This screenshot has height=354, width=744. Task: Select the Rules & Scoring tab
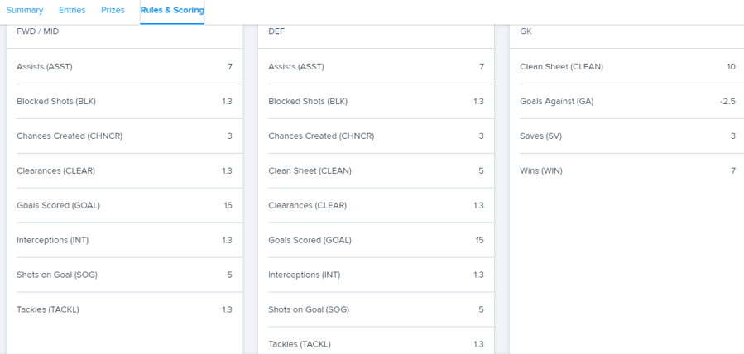[172, 10]
